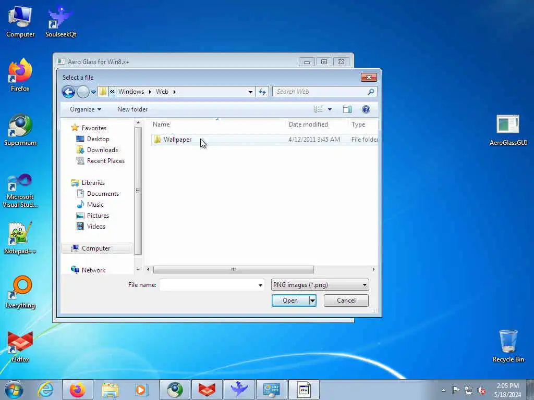Click the Windows breadcrumb segment
534x400 pixels.
click(131, 92)
